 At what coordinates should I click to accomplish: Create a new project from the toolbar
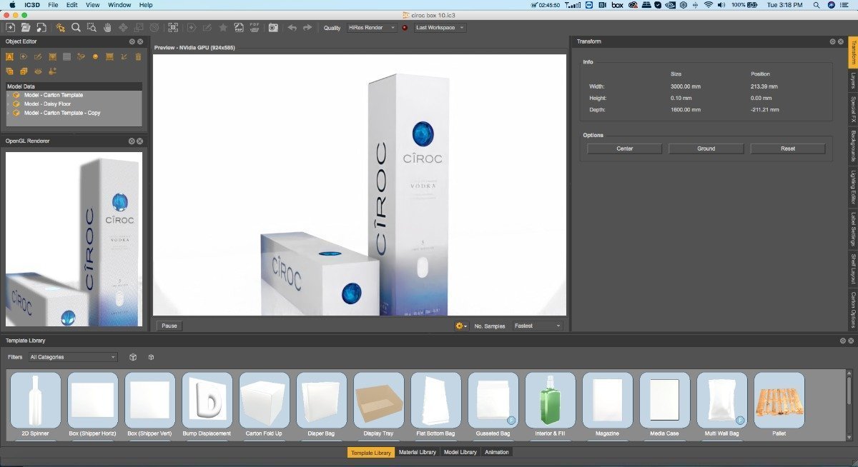[x=10, y=28]
